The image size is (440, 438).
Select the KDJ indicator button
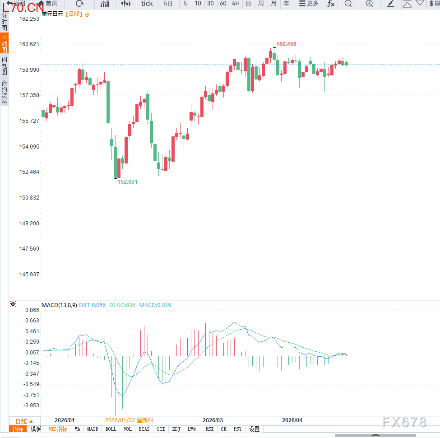176,429
